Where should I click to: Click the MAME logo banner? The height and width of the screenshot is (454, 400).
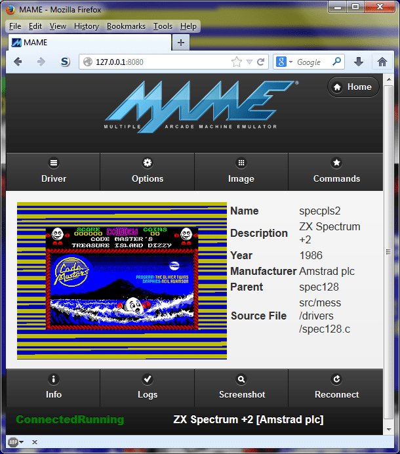(x=201, y=106)
